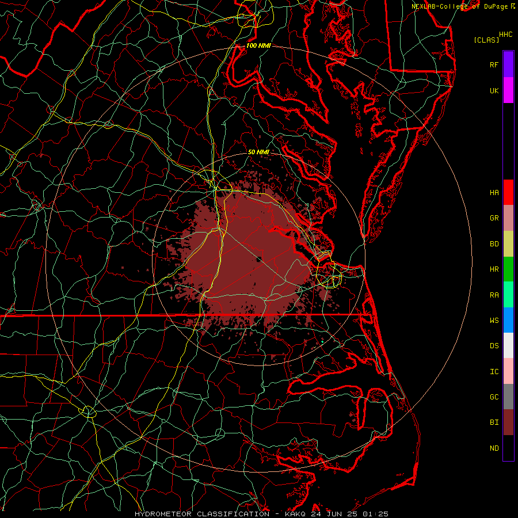Click the BI legend label
Image resolution: width=518 pixels, height=518 pixels.
tap(494, 422)
